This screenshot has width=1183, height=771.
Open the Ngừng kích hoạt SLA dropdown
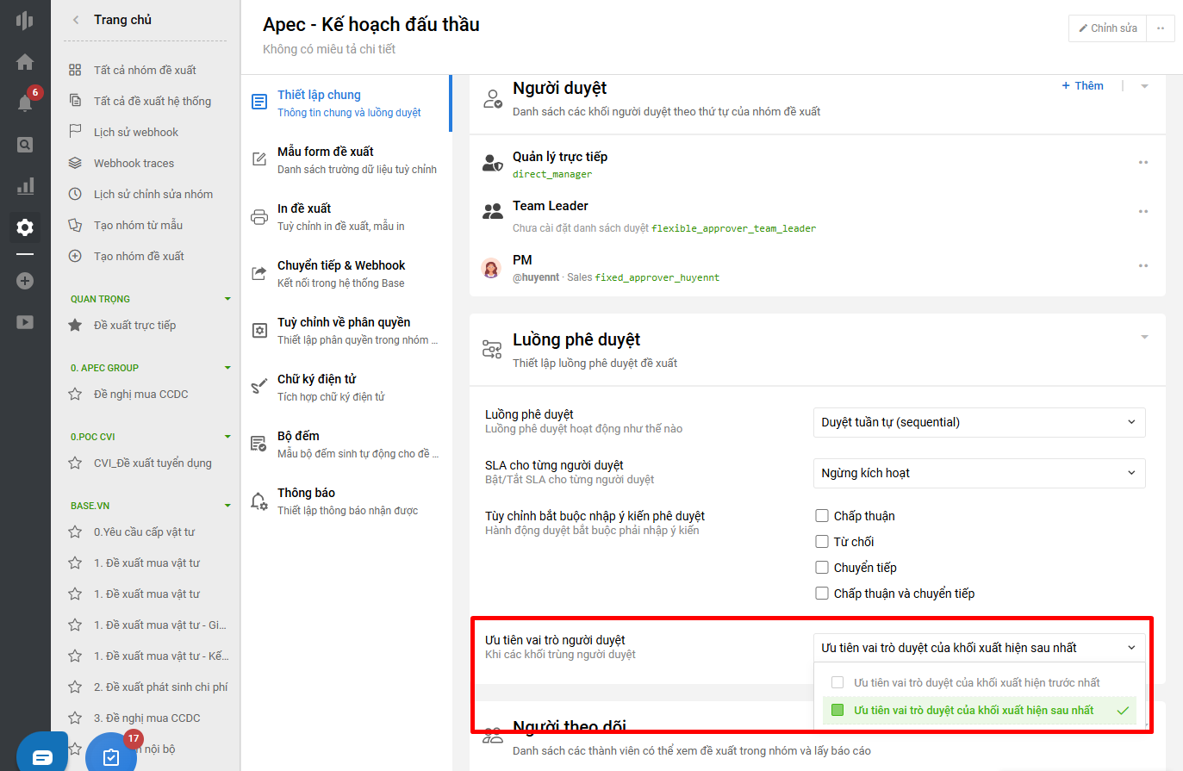(x=979, y=473)
